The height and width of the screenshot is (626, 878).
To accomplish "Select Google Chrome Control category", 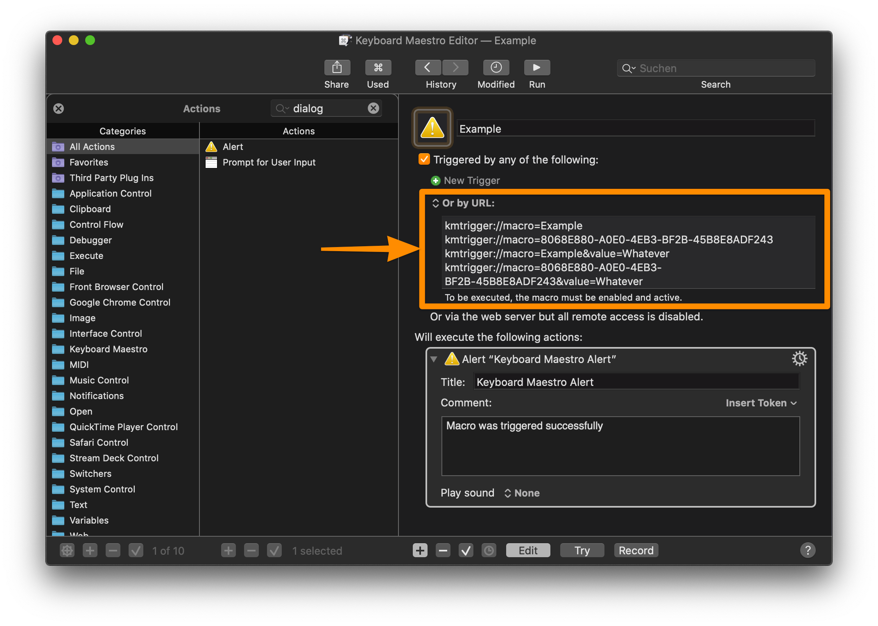I will point(123,302).
